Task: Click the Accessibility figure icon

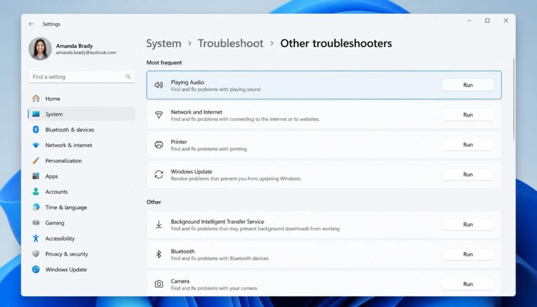Action: click(36, 238)
